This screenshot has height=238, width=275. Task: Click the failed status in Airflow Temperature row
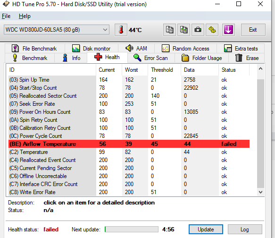tap(229, 144)
